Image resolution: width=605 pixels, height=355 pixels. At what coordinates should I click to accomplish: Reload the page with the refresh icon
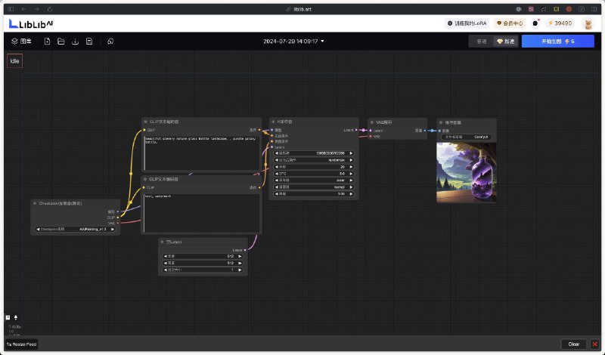[x=50, y=9]
